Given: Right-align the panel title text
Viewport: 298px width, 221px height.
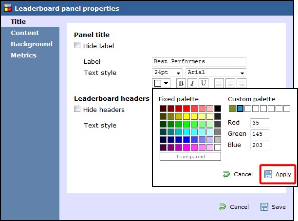Looking at the screenshot, I should point(241,83).
